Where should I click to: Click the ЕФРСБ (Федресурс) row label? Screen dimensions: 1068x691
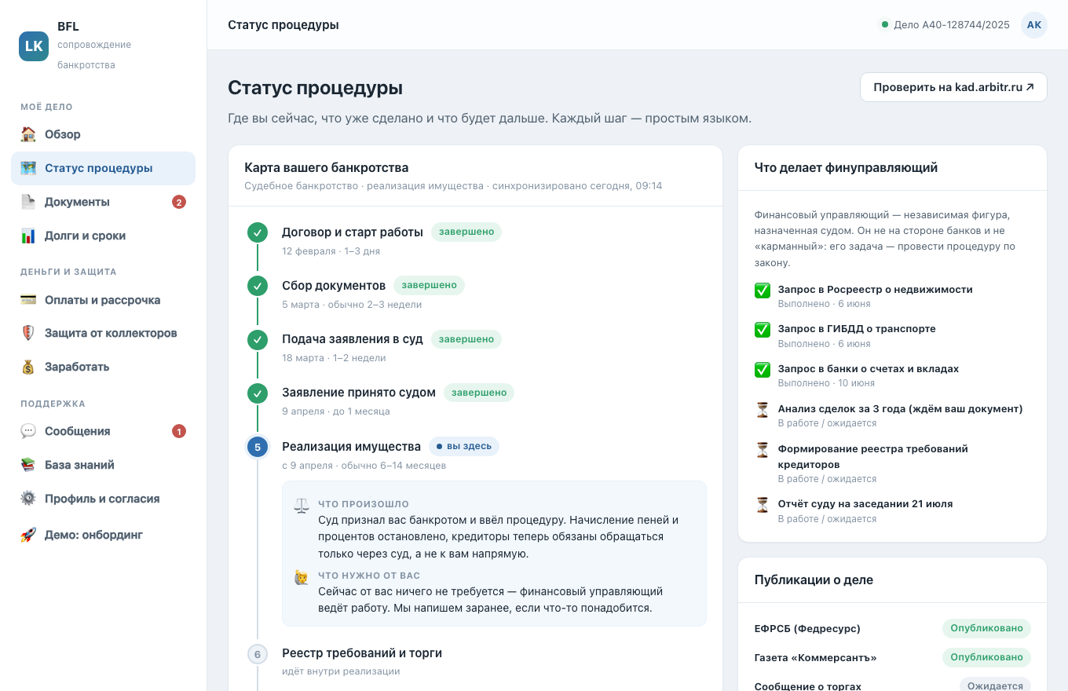pyautogui.click(x=807, y=629)
